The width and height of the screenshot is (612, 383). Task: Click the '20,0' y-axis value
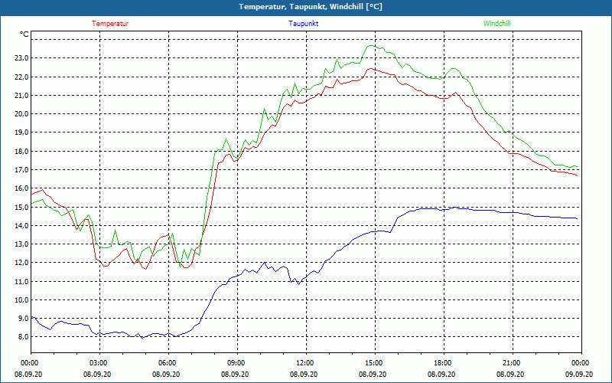pyautogui.click(x=22, y=114)
